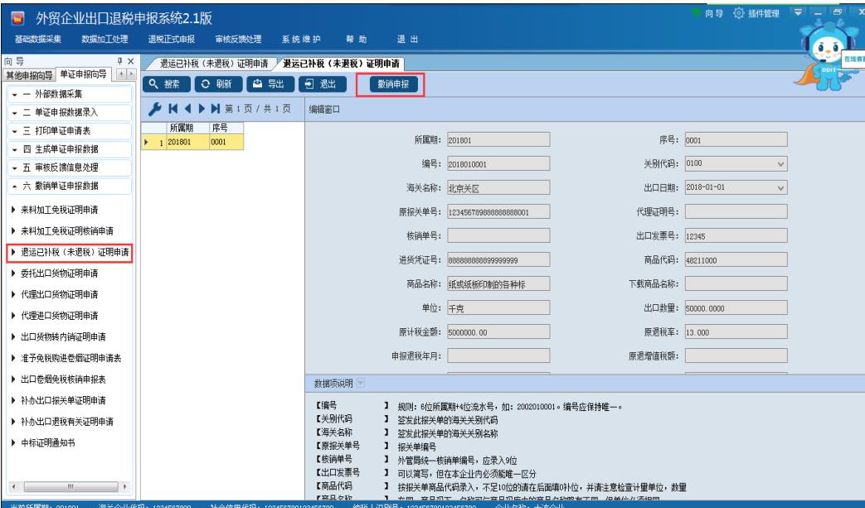Screen dimensions: 865x508
Task: Jump to last page with pager arrow
Action: coord(215,109)
